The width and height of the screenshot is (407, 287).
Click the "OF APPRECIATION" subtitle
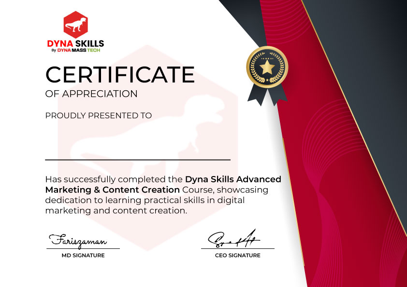click(x=91, y=94)
